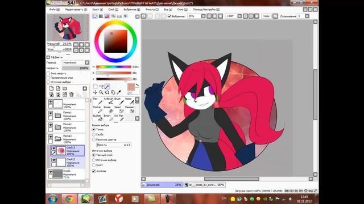The image size is (364, 204).
Task: Create a new normal layer
Action: 51,88
